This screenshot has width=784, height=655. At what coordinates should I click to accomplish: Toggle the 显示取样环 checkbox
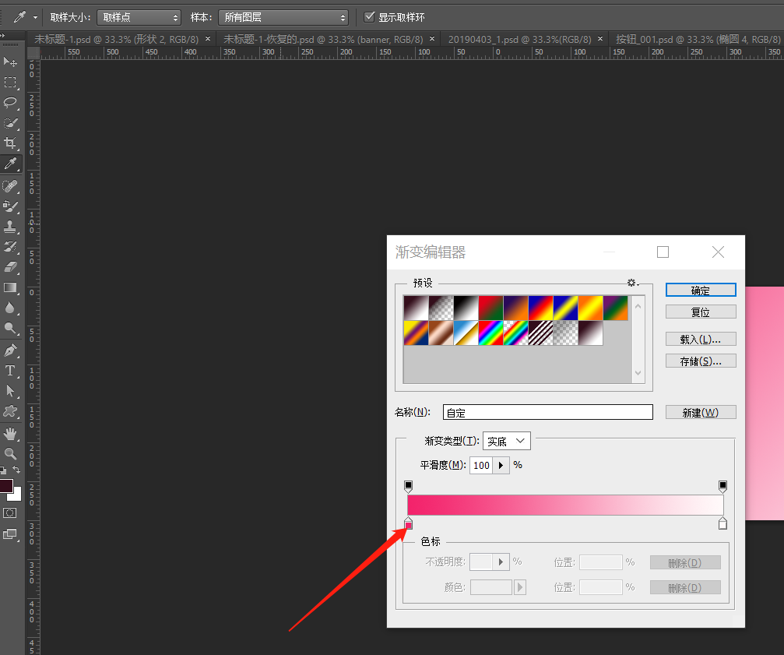tap(370, 17)
